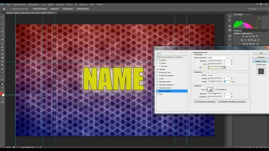Click the outer glow color swatch
Screen dimensions: 269x151
pos(203,68)
